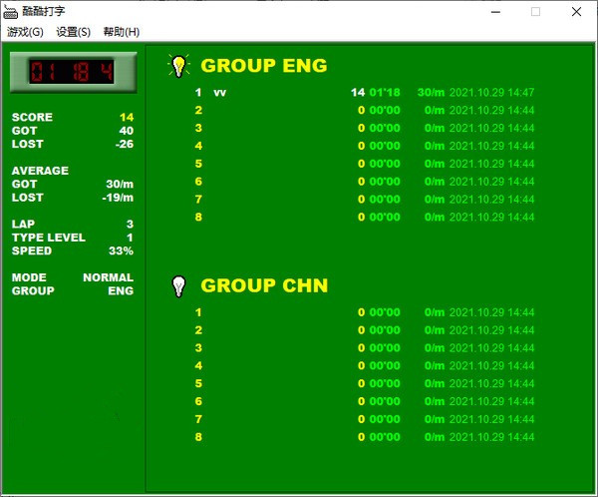Click the LAP value 3
598x497 pixels.
coord(130,224)
